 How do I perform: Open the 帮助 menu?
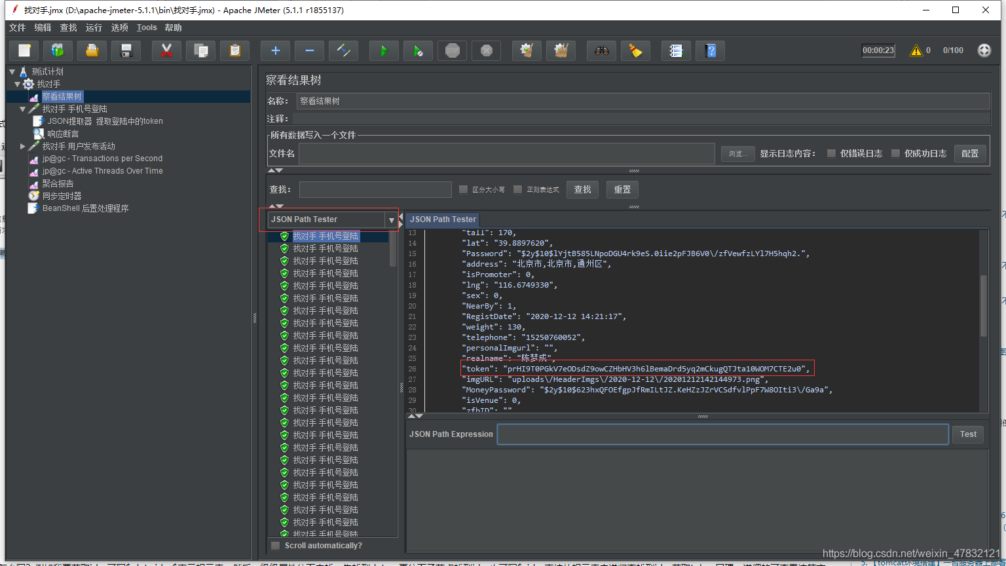pos(174,28)
